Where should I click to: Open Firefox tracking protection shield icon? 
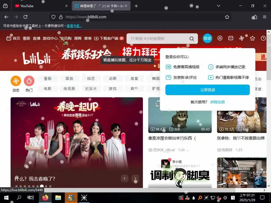(53, 17)
